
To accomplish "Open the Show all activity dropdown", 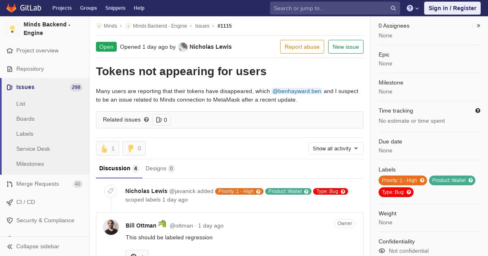I will (x=336, y=148).
